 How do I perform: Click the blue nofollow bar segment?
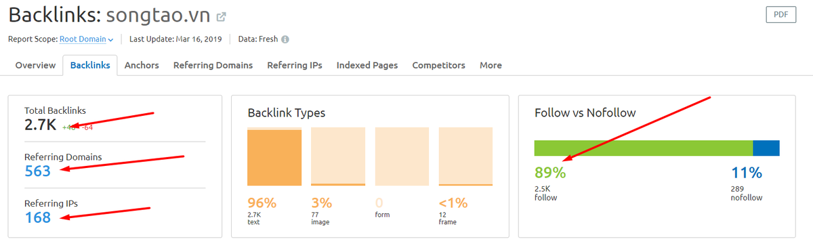pyautogui.click(x=766, y=148)
